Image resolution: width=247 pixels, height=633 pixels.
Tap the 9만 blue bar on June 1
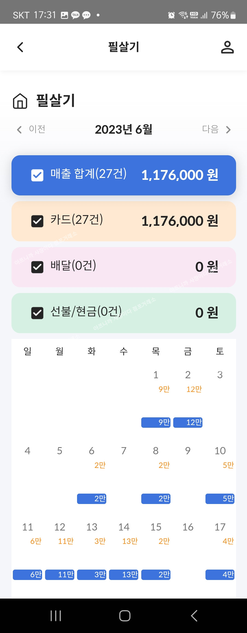point(156,422)
